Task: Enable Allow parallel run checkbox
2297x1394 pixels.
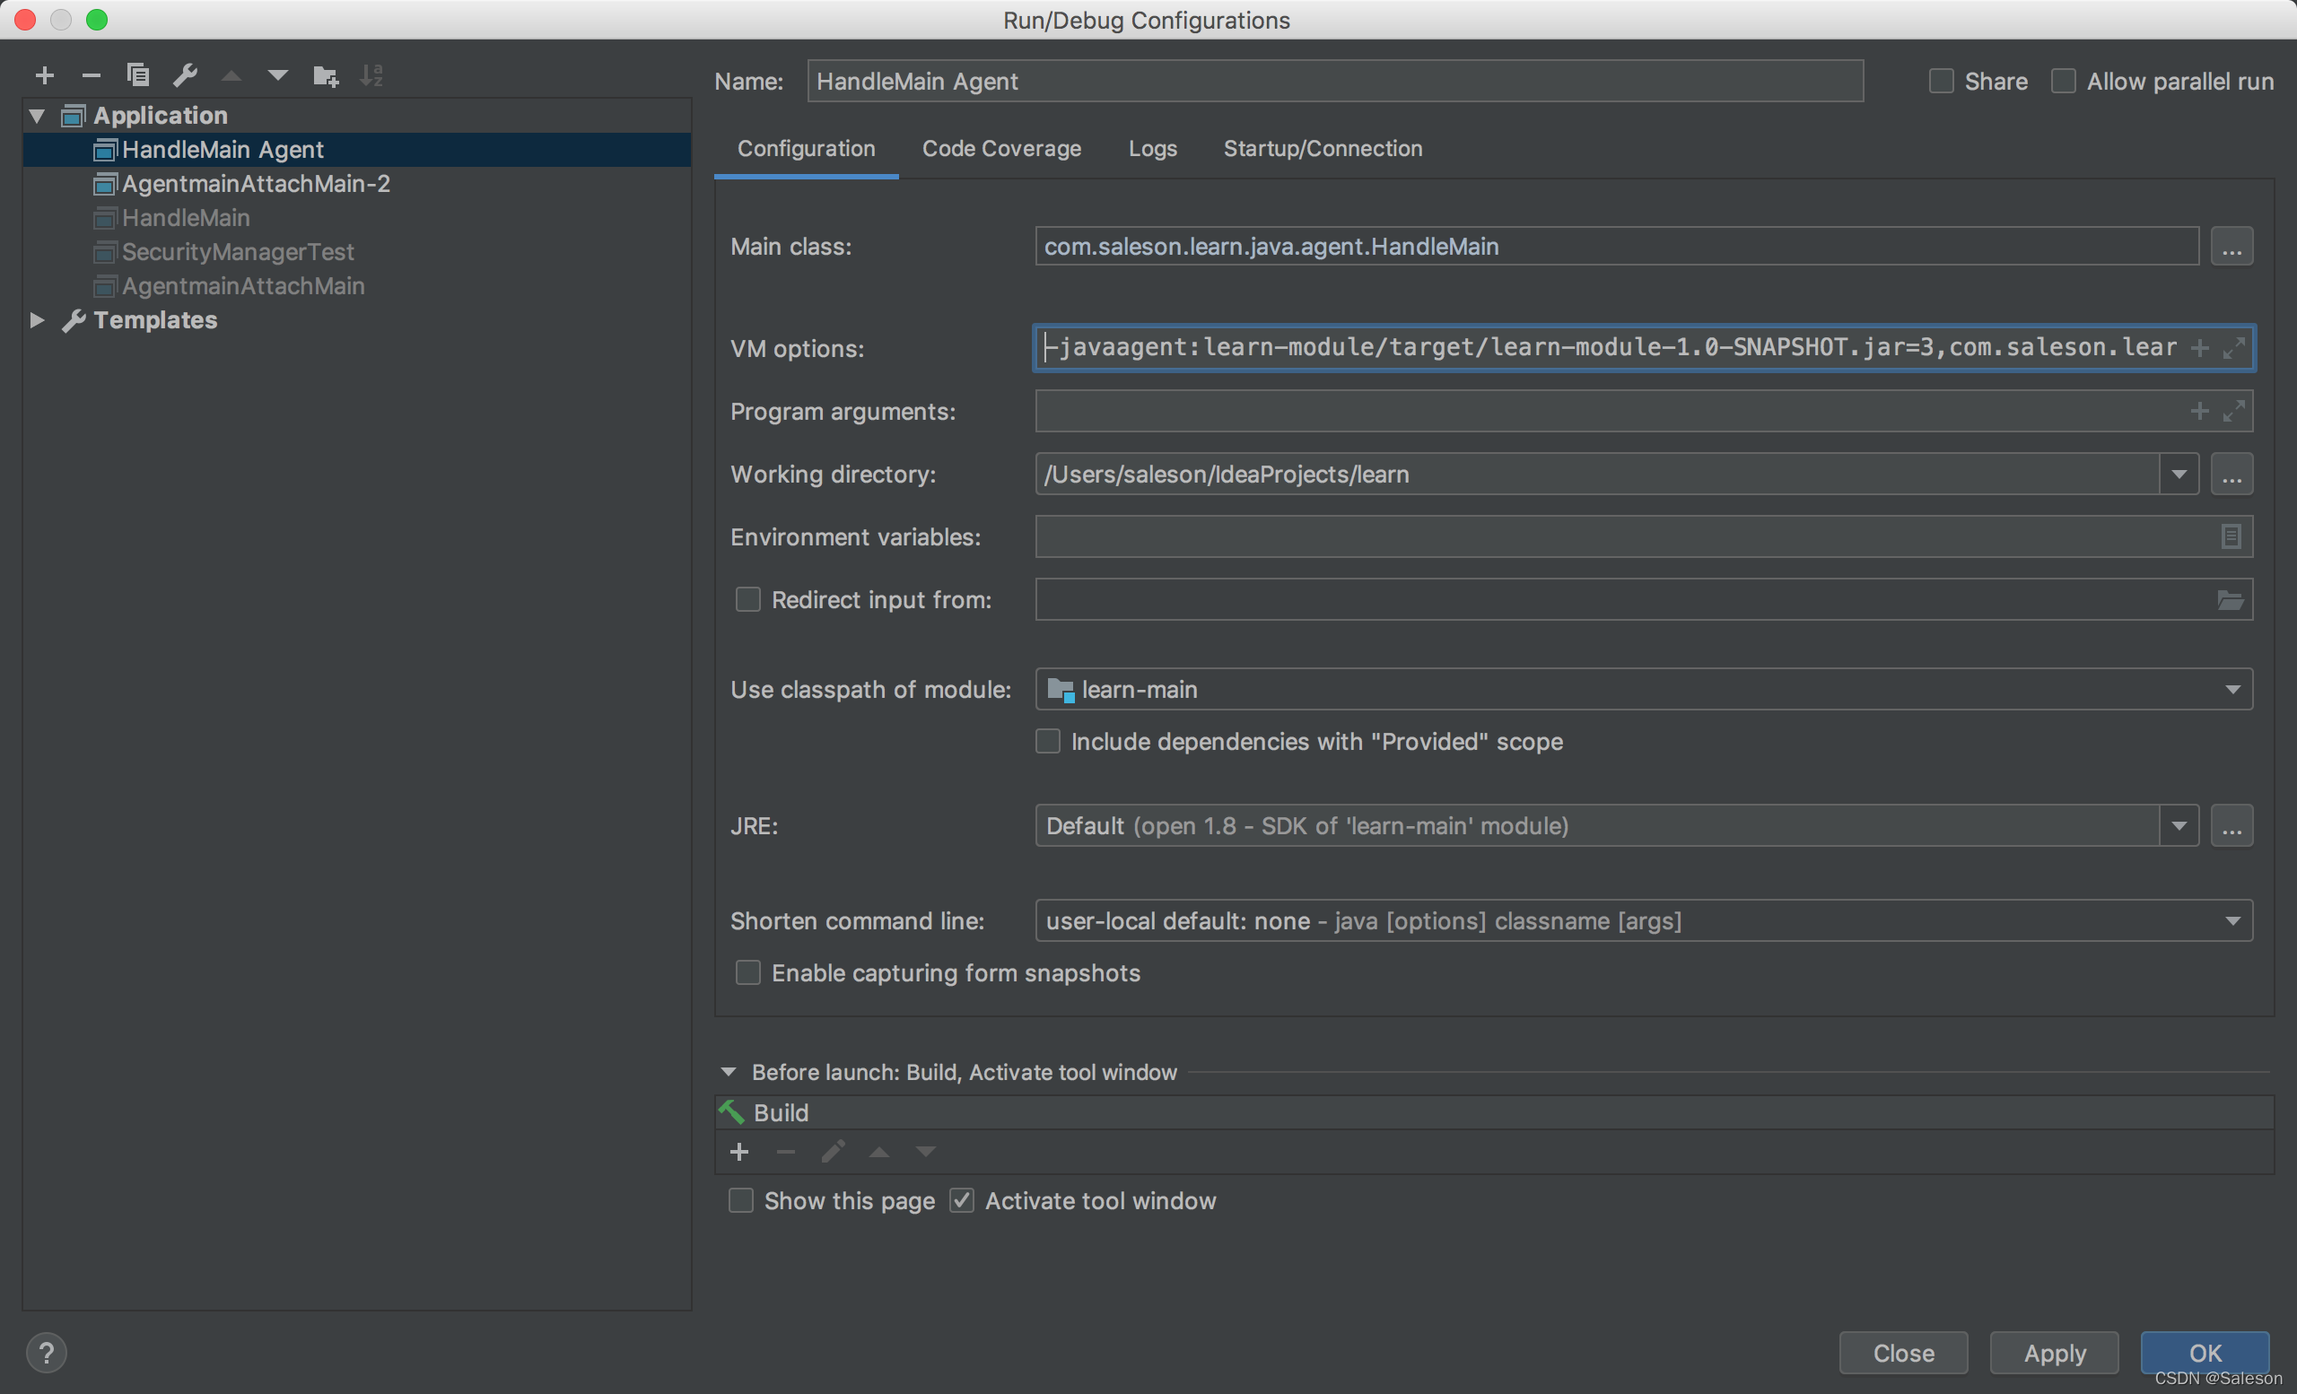Action: pos(2064,79)
